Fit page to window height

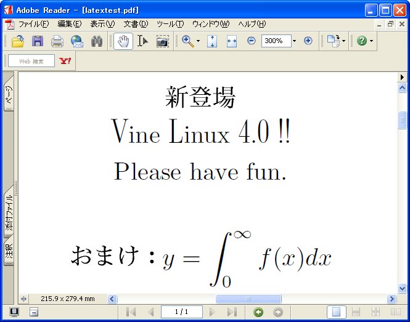tap(212, 41)
